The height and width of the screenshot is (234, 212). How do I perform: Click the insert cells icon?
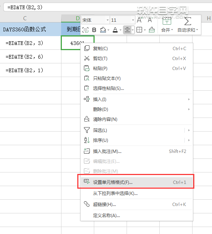click(87, 99)
